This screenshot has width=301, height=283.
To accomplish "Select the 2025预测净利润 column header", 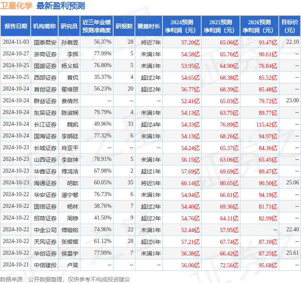I will click(x=221, y=26).
